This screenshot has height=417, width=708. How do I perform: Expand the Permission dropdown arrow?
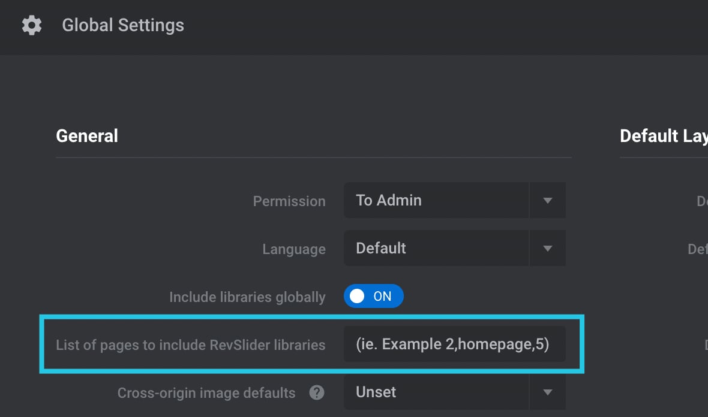pos(548,200)
